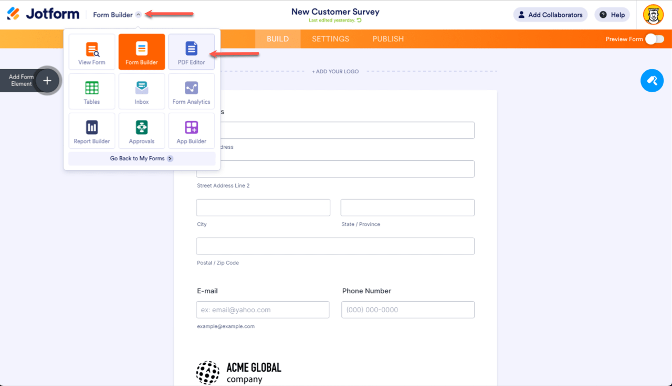The image size is (672, 386).
Task: Click the State / Province input field
Action: (x=407, y=207)
